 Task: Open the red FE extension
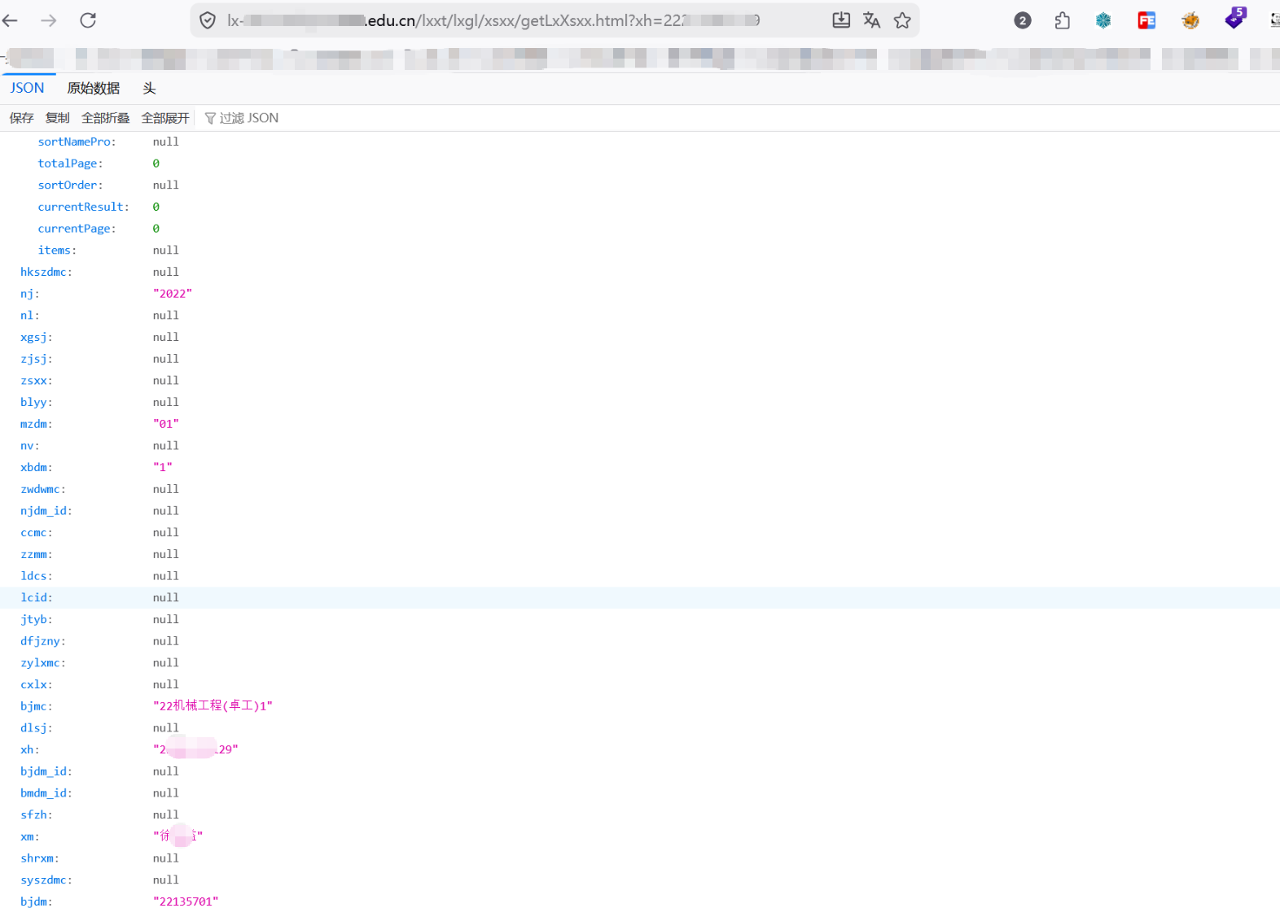click(1146, 20)
